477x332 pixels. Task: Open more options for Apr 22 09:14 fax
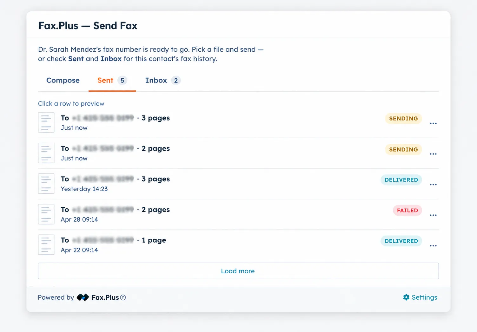433,246
